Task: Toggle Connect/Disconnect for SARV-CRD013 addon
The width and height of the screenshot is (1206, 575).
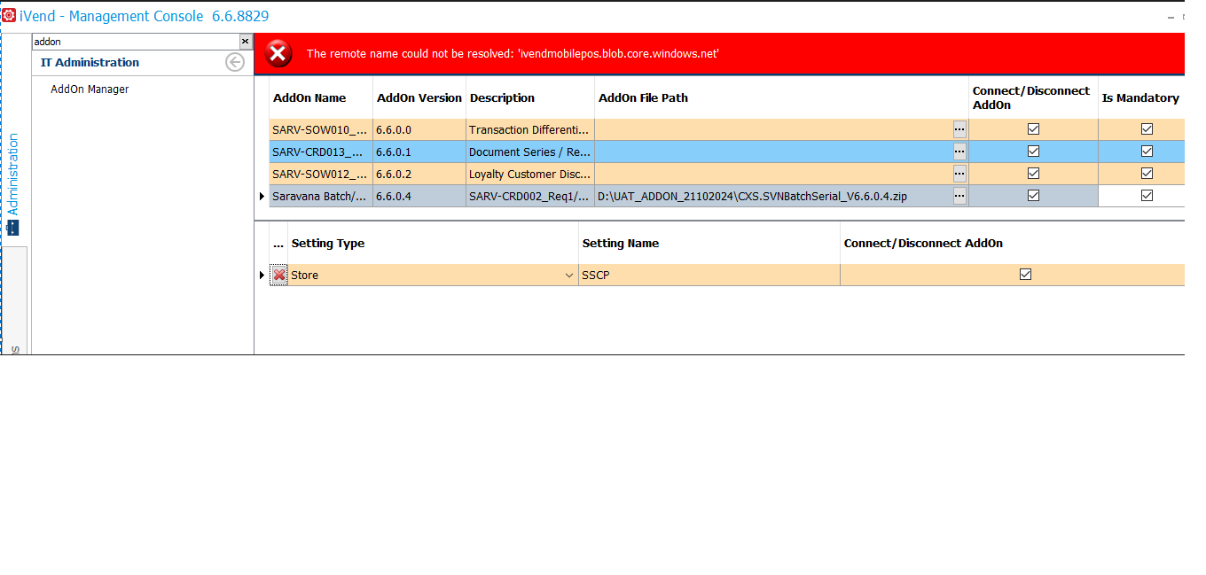Action: pyautogui.click(x=1033, y=152)
